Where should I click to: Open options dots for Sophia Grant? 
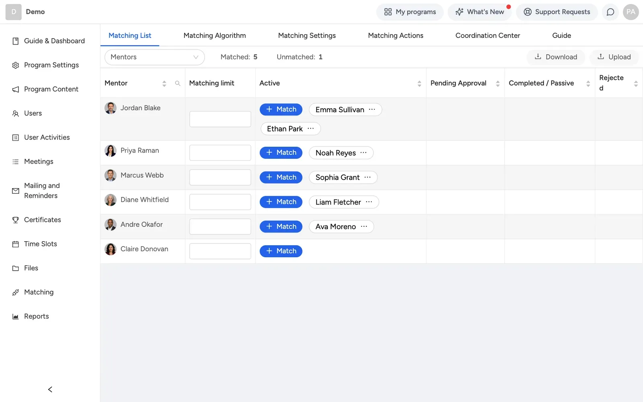(367, 177)
